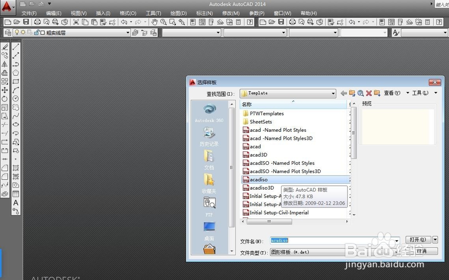This screenshot has height=280, width=449.
Task: Click the Layer Previous icon
Action: click(144, 33)
